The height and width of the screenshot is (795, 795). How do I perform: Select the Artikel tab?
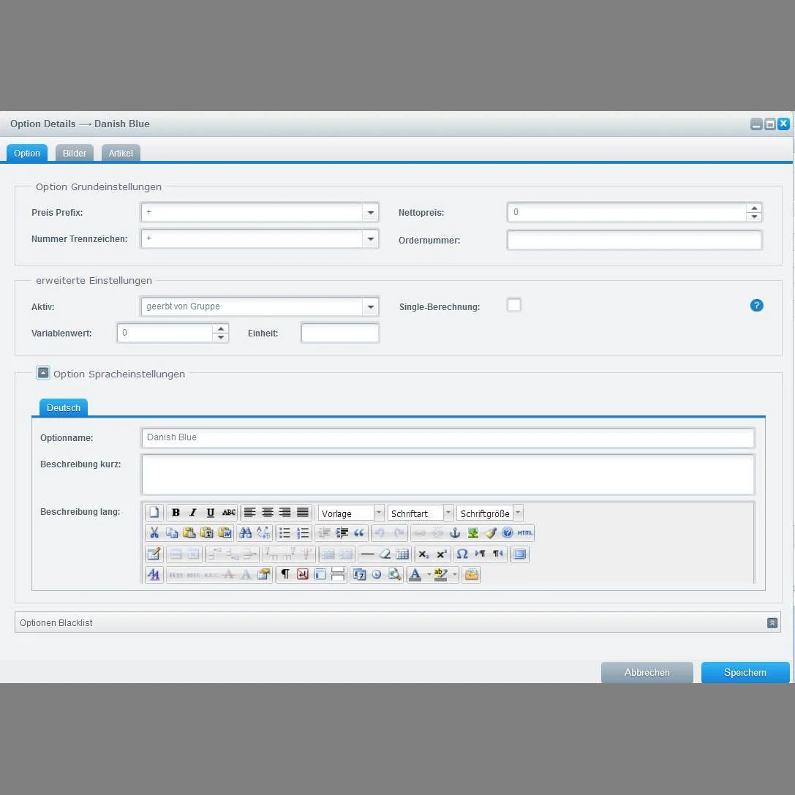pyautogui.click(x=120, y=153)
